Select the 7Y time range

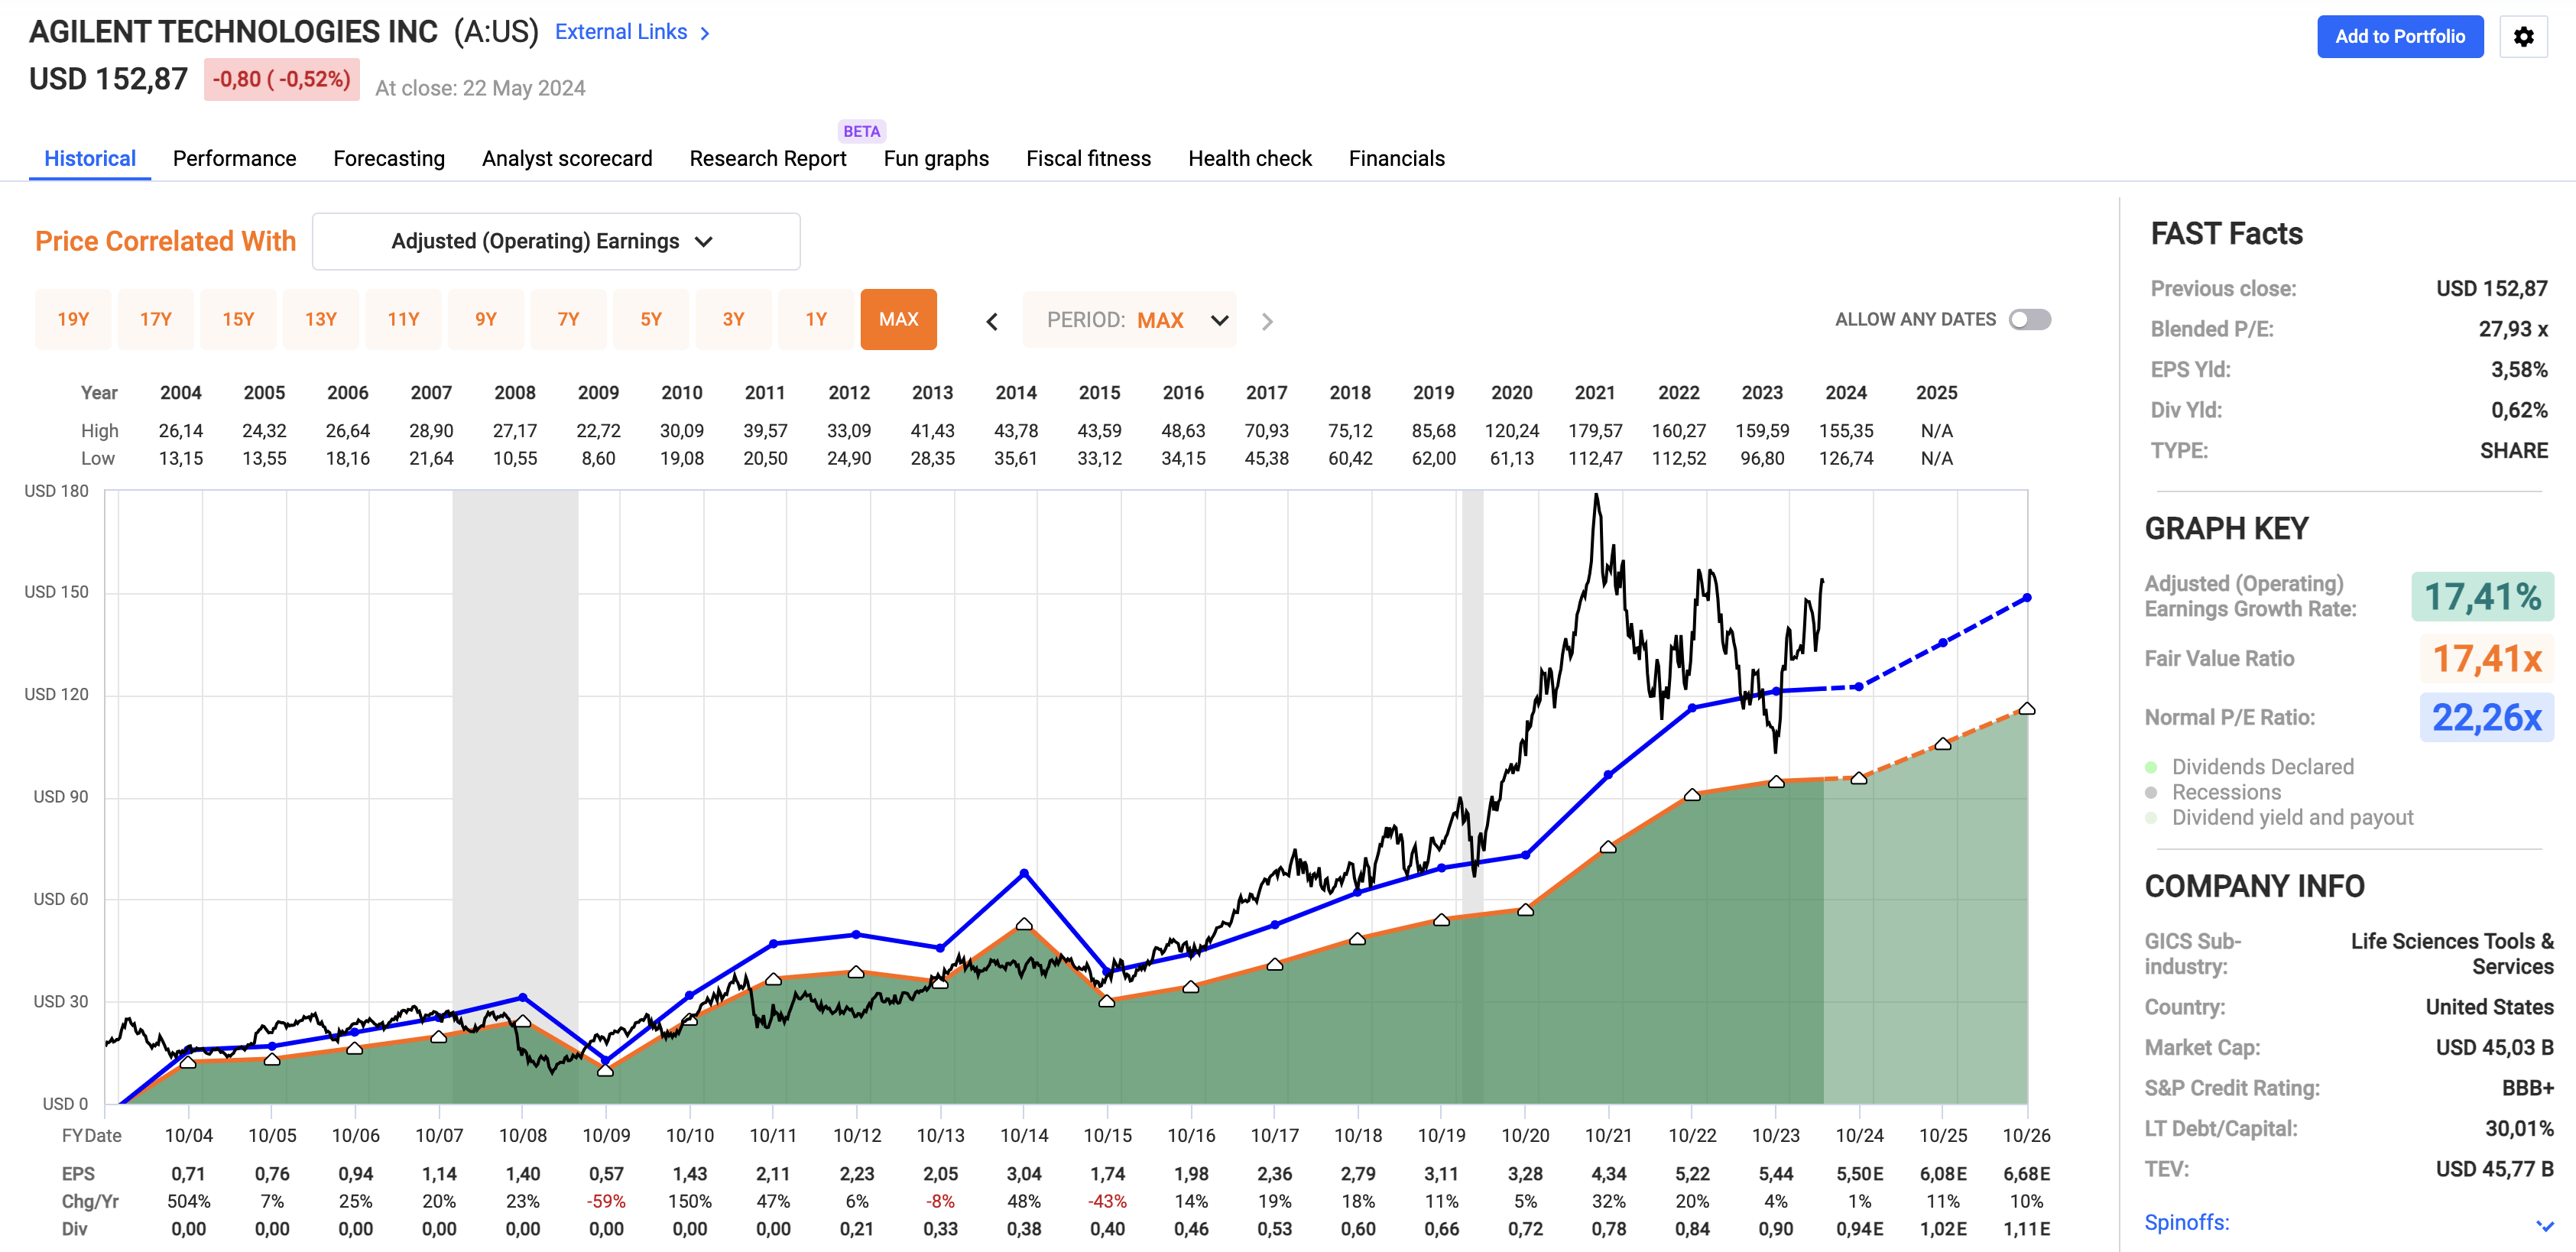coord(569,319)
